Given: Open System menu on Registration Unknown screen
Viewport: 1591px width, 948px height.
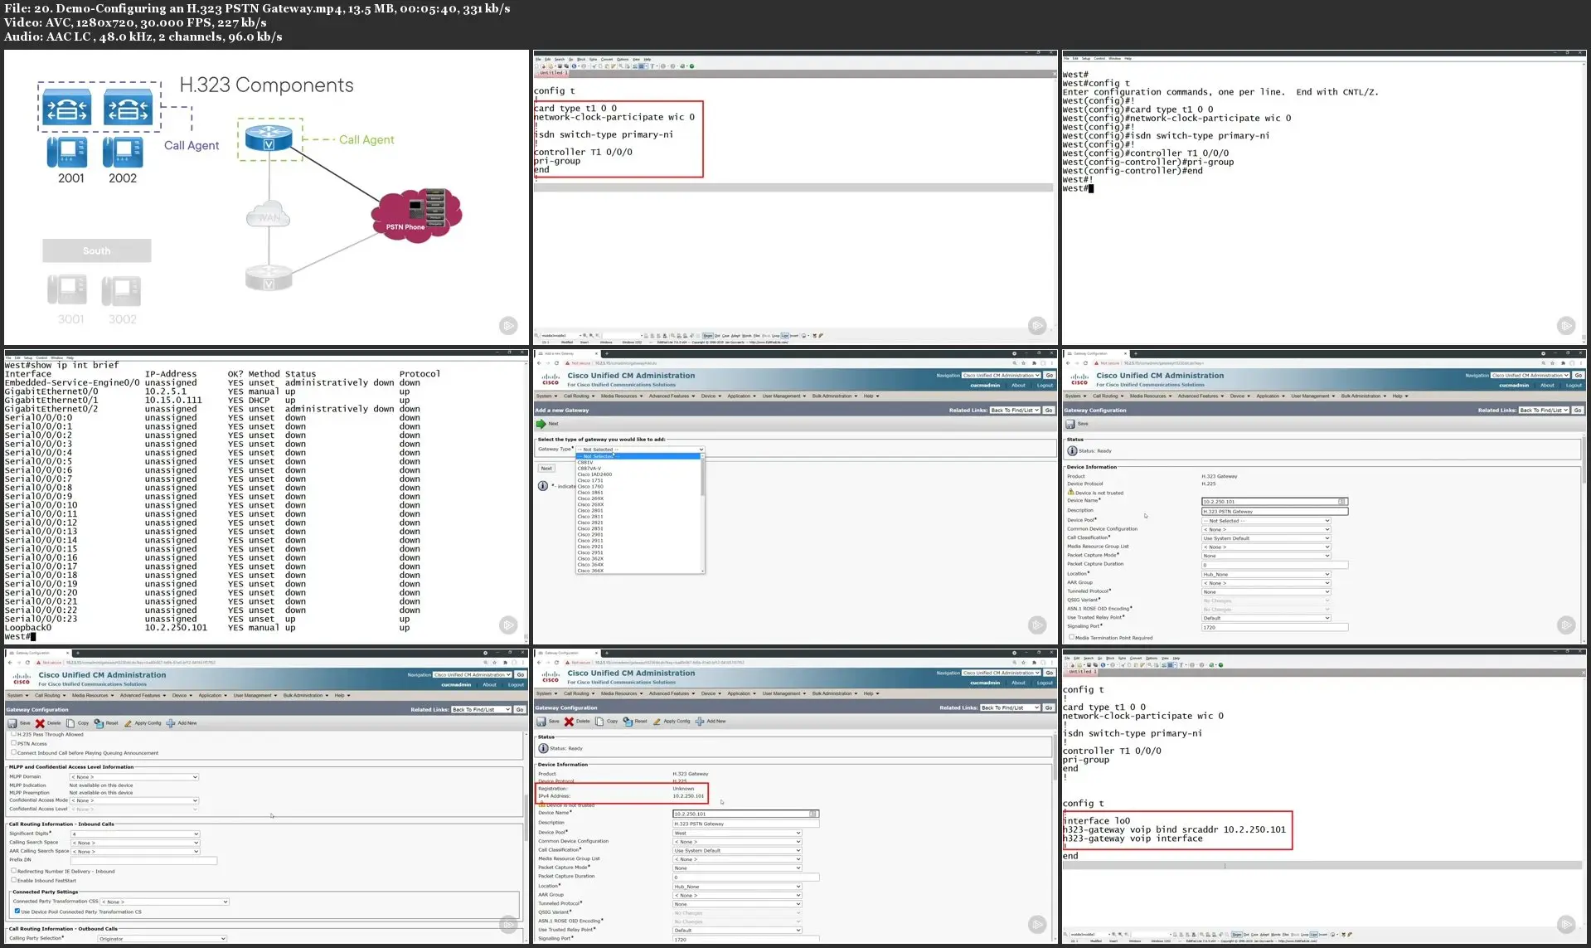Looking at the screenshot, I should coord(546,693).
